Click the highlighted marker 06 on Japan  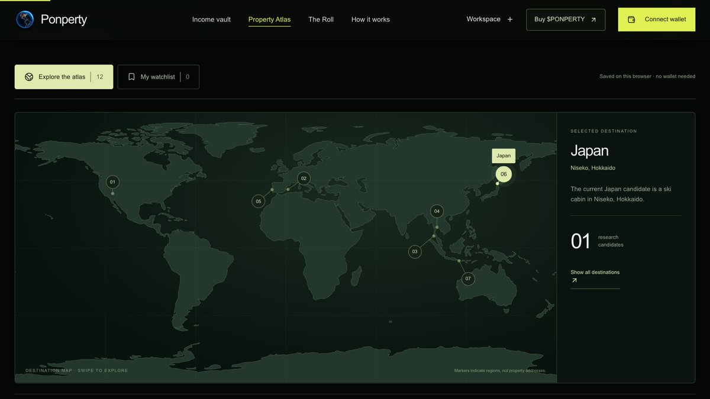click(x=504, y=174)
